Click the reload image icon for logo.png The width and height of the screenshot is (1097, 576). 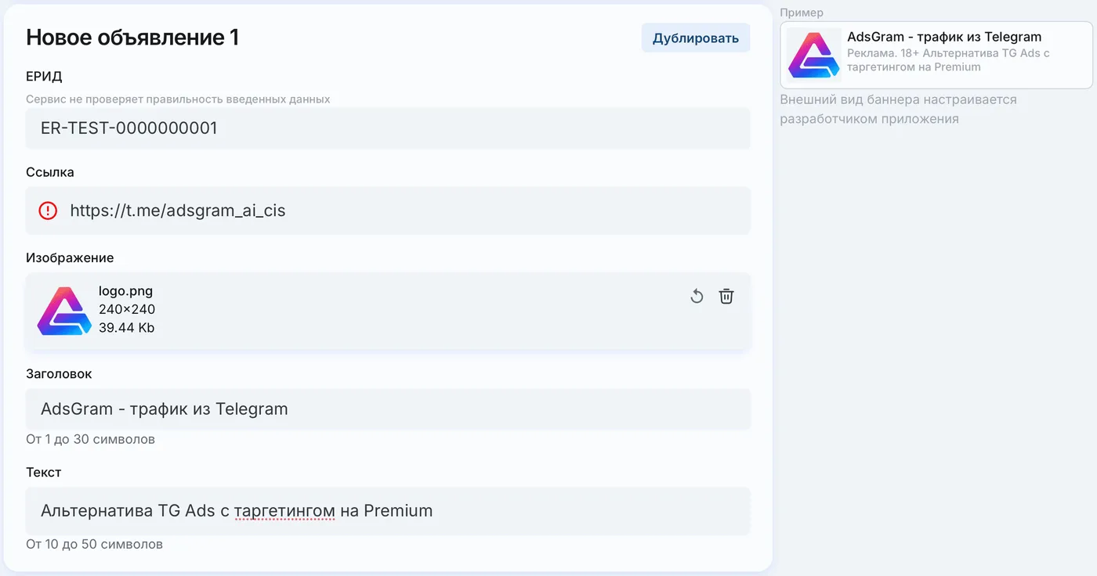(x=697, y=297)
